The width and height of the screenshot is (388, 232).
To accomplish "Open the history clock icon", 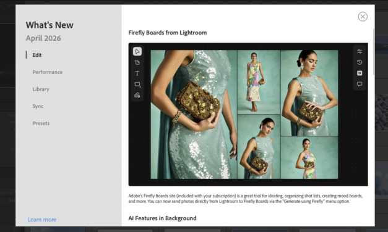I will (360, 62).
